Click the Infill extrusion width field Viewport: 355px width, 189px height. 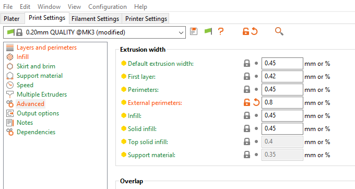click(x=282, y=116)
